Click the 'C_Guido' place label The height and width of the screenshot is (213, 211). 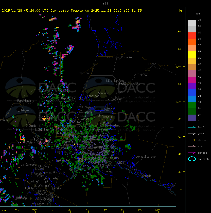tap(31, 126)
